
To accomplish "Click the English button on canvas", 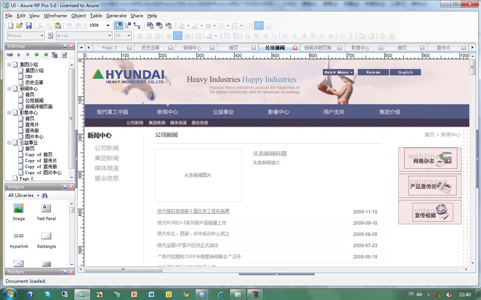I will (405, 72).
